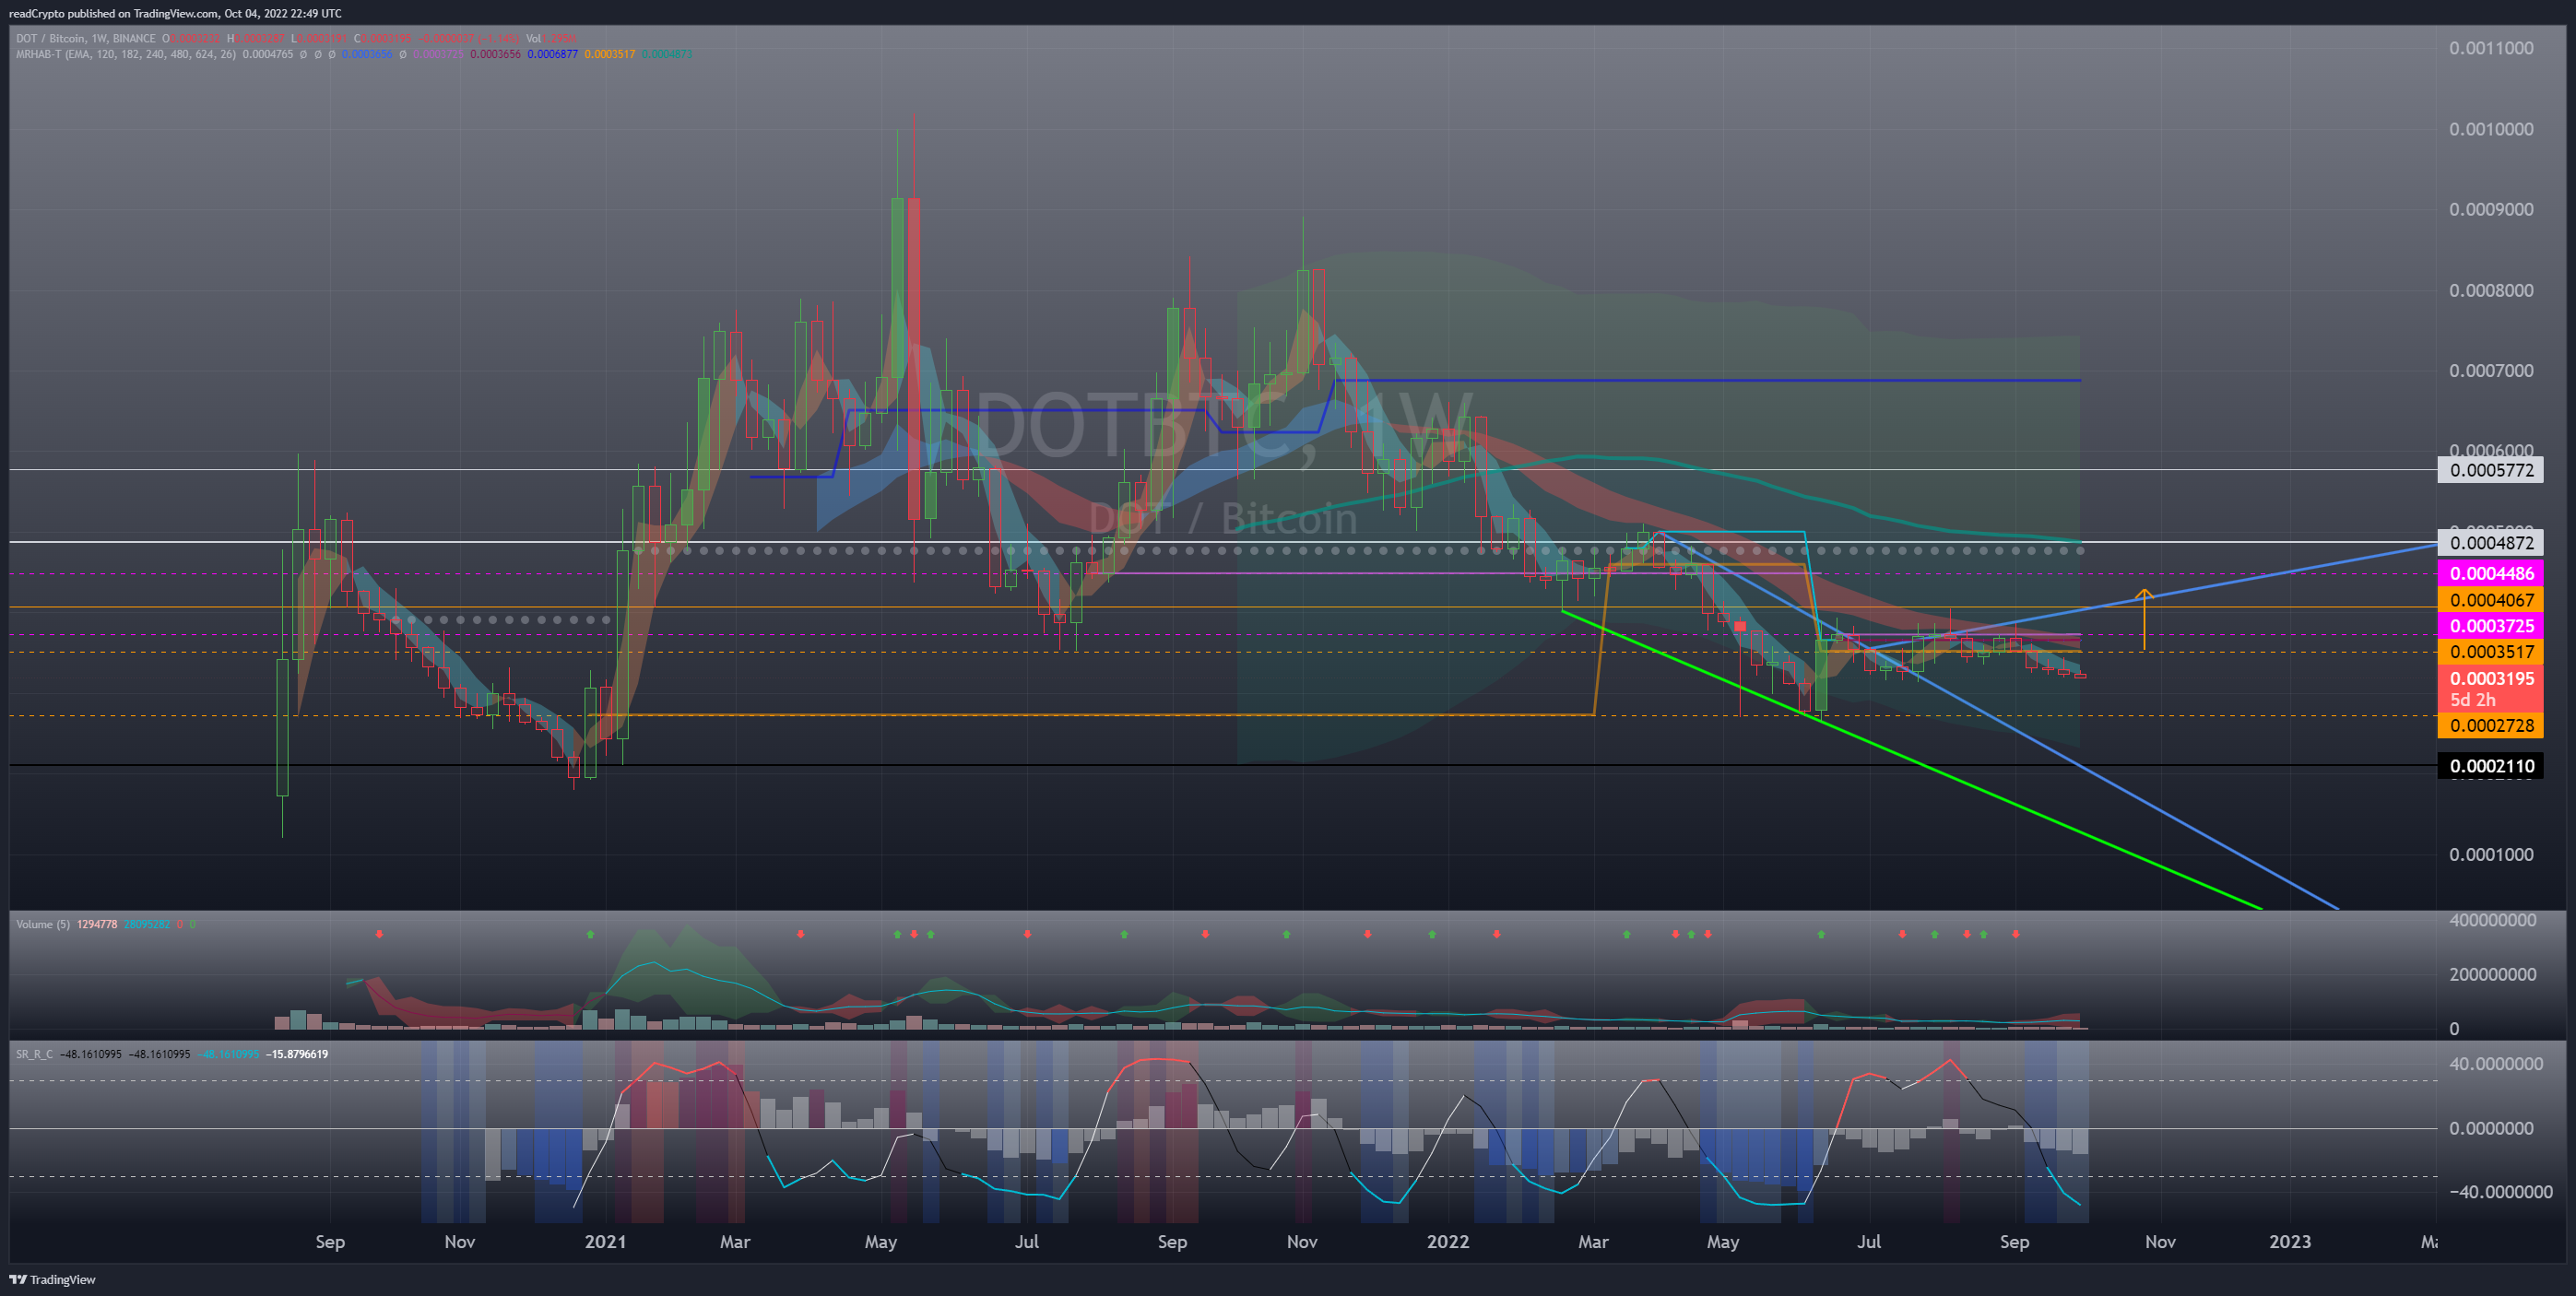Click the teal 0.0004873 value in MRHAB-T legend
Screen dimensions: 2576x1296
point(667,54)
